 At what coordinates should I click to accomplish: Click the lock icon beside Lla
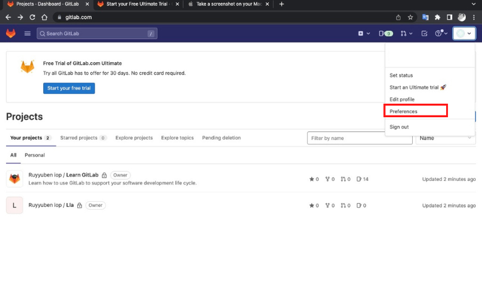[x=79, y=205]
